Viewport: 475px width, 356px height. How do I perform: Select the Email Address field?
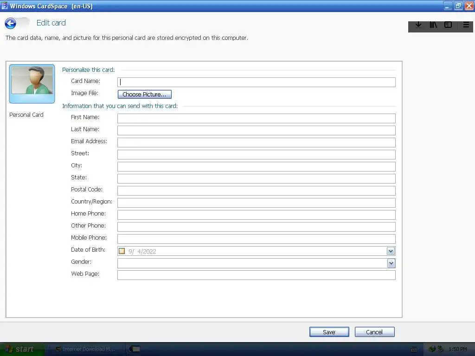point(256,143)
